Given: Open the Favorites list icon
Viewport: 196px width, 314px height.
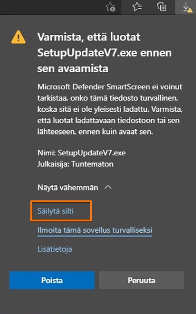Looking at the screenshot, I should point(137,7).
